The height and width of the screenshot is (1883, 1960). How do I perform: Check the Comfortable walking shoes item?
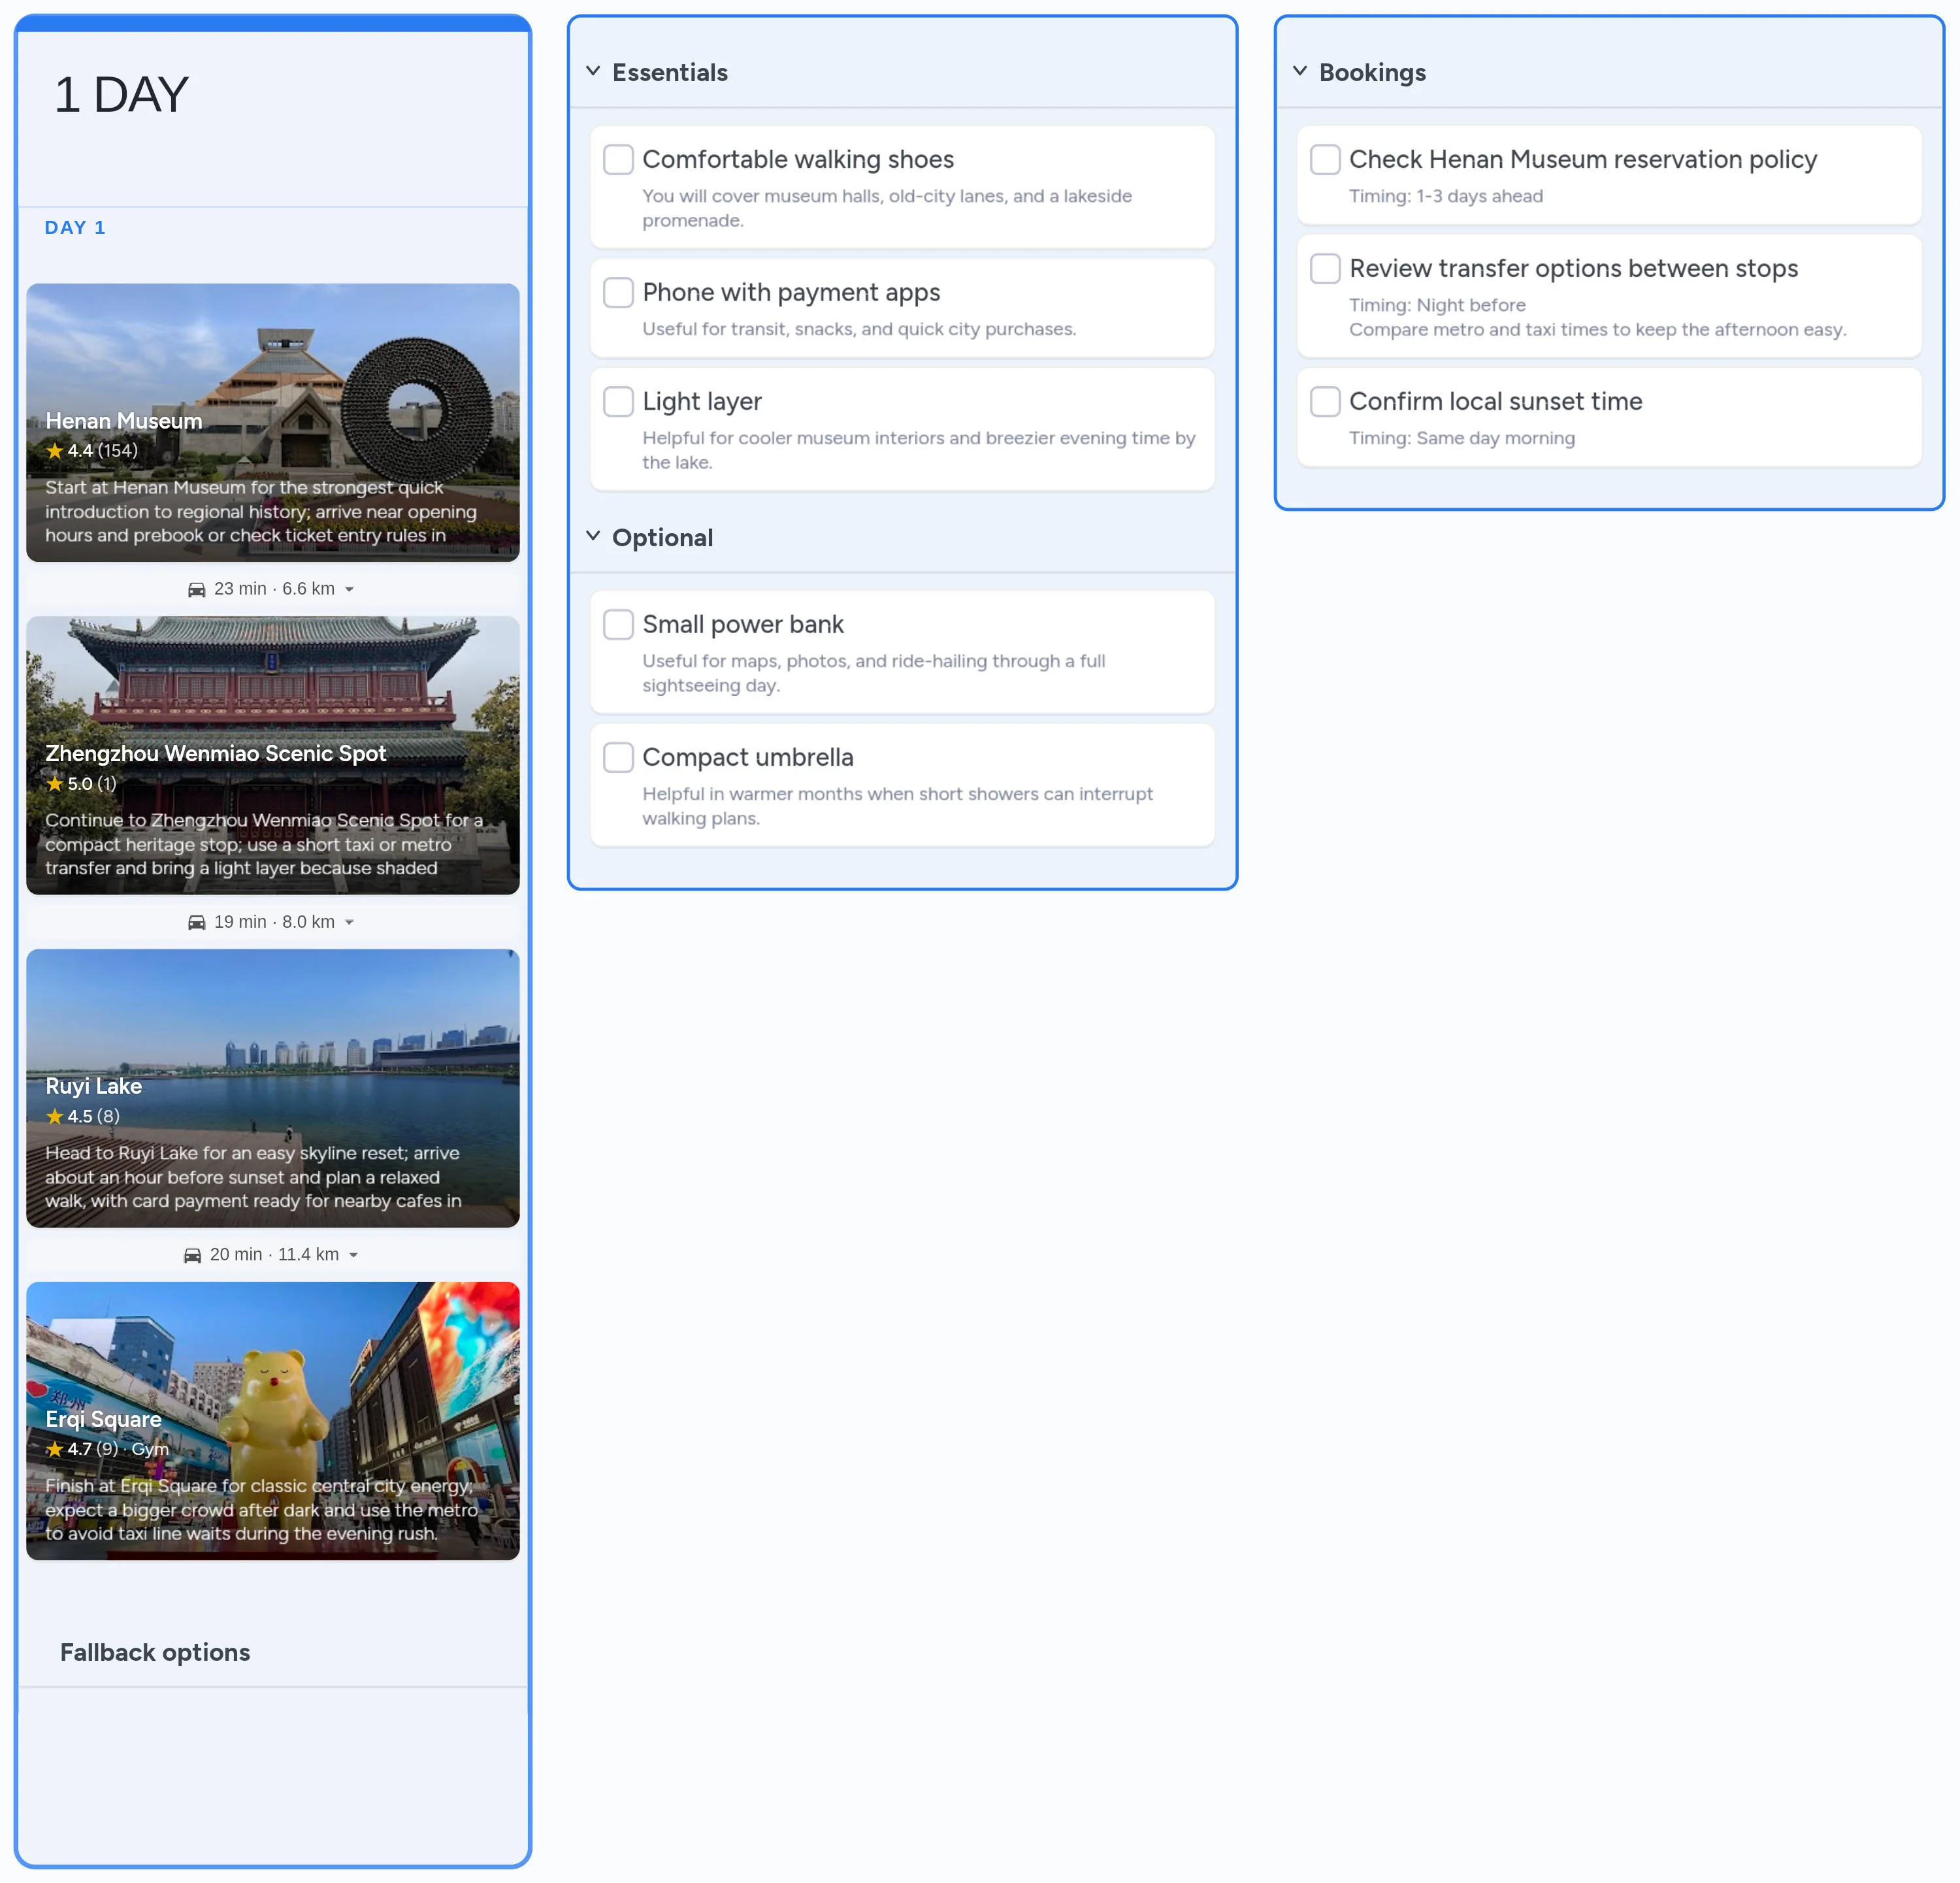(x=618, y=159)
